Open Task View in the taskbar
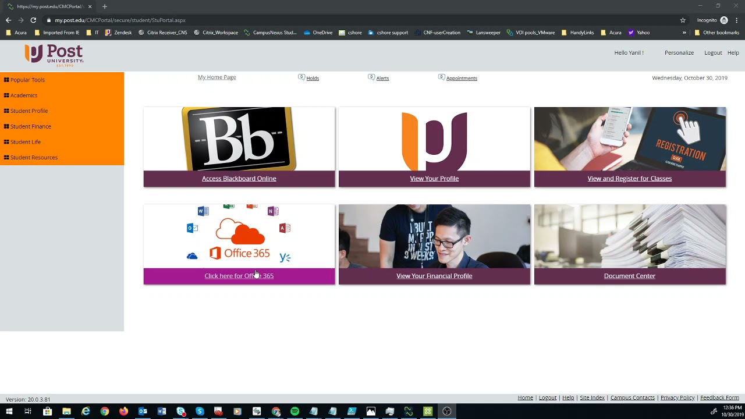 click(x=27, y=411)
